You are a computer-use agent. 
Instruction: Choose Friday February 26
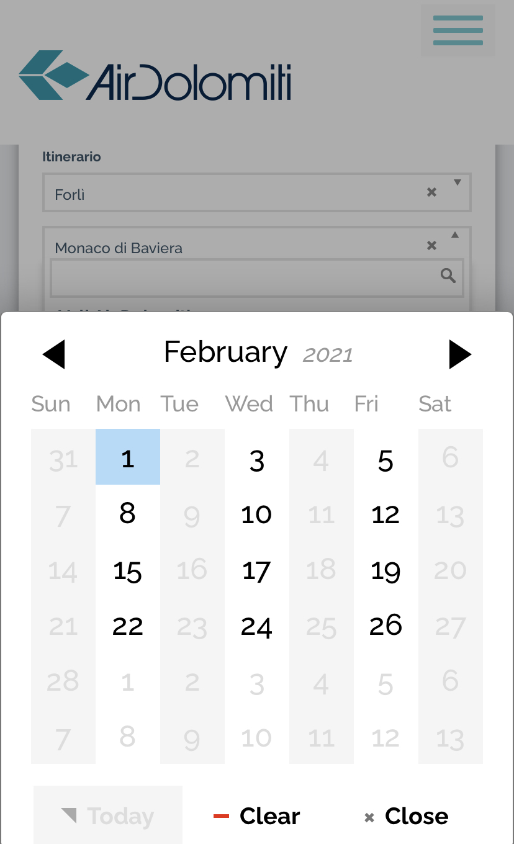(x=385, y=626)
